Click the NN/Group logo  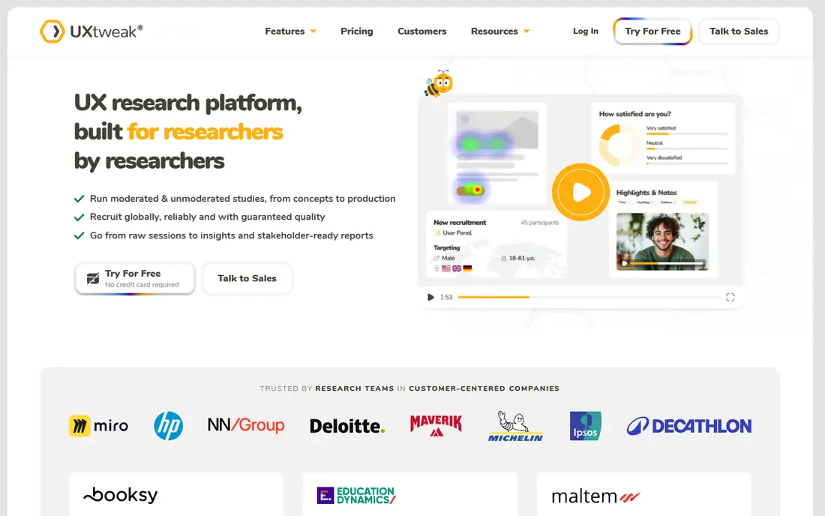(x=246, y=424)
